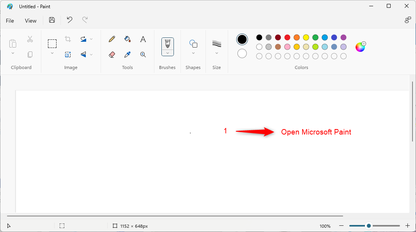
Task: Open the Paint settings
Action: point(408,19)
